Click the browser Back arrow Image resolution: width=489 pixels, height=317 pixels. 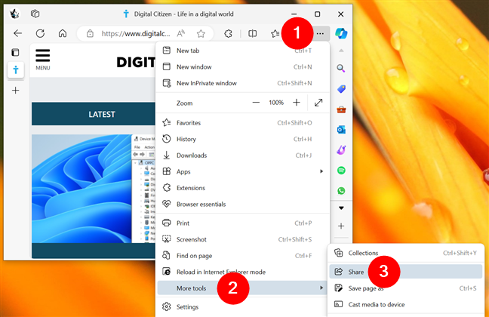coord(18,33)
